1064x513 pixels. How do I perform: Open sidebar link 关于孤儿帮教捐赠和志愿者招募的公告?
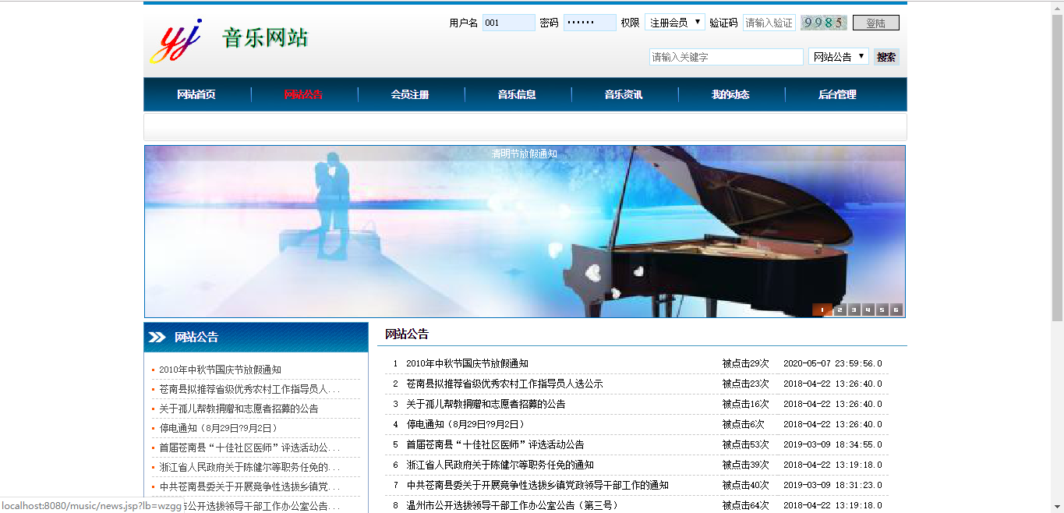point(239,409)
